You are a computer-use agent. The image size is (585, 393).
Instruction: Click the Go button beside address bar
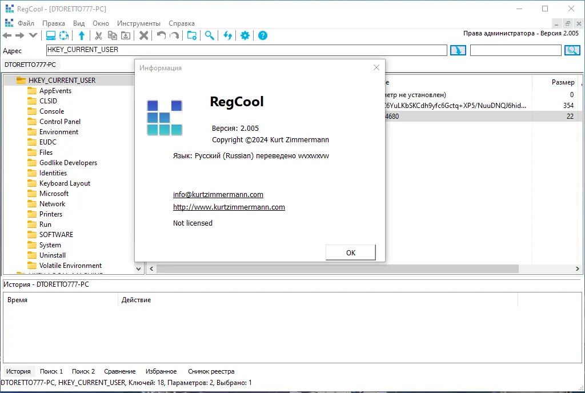(x=458, y=50)
